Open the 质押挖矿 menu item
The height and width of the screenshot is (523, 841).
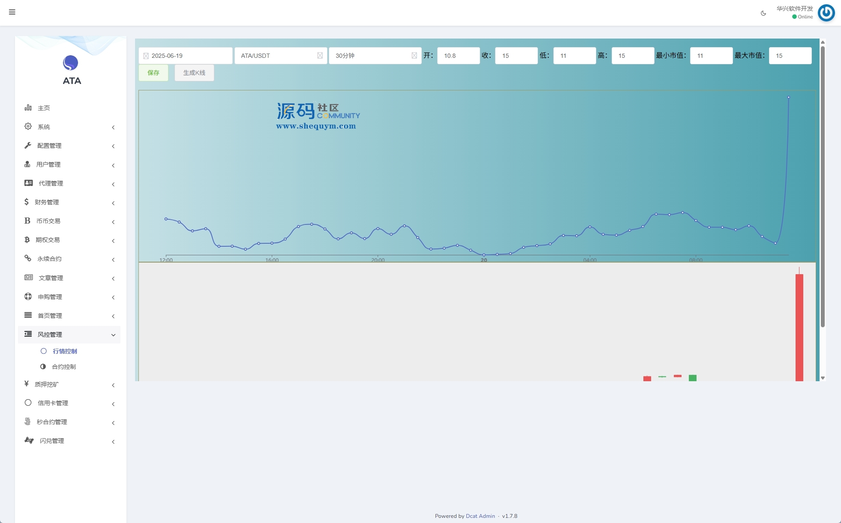[47, 384]
